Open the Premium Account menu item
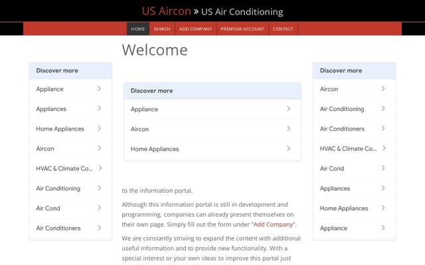Viewport: 425px width, 265px height. (242, 29)
